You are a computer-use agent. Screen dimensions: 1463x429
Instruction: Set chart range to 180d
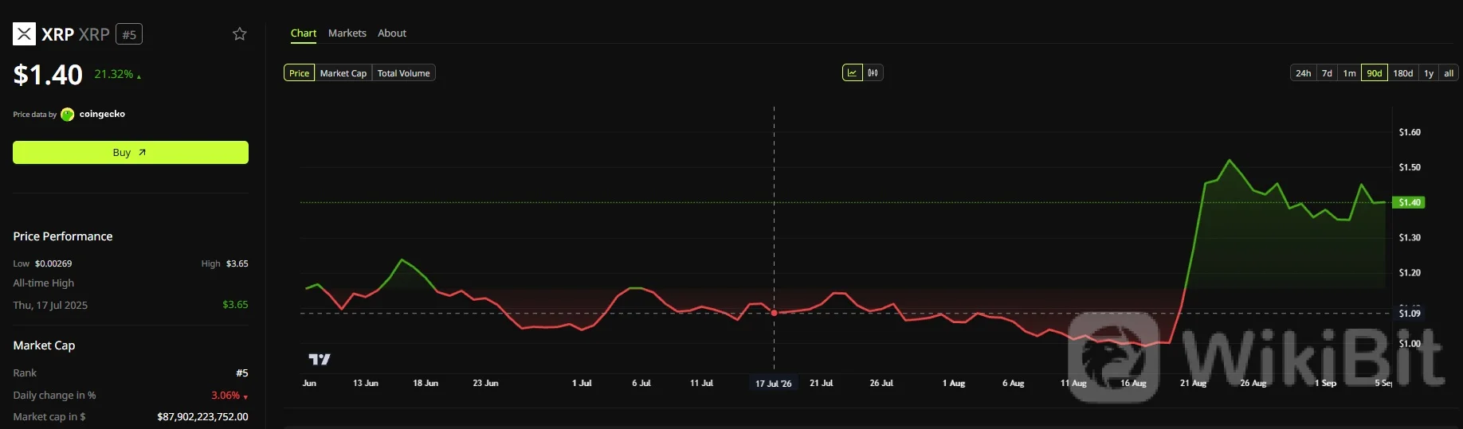[1403, 72]
